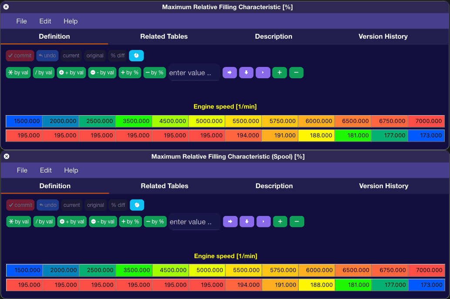The image size is (450, 299).
Task: Click down arrow fill button in top window
Action: tap(246, 73)
